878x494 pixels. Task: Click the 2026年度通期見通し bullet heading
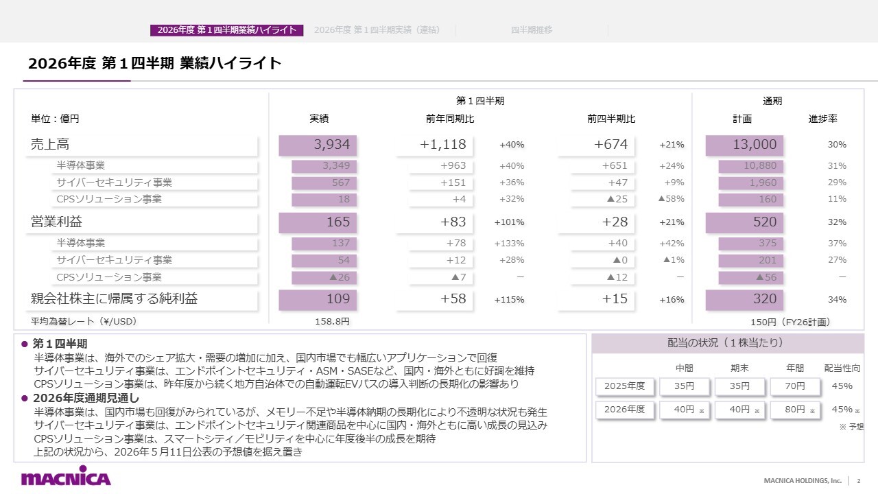coord(86,398)
